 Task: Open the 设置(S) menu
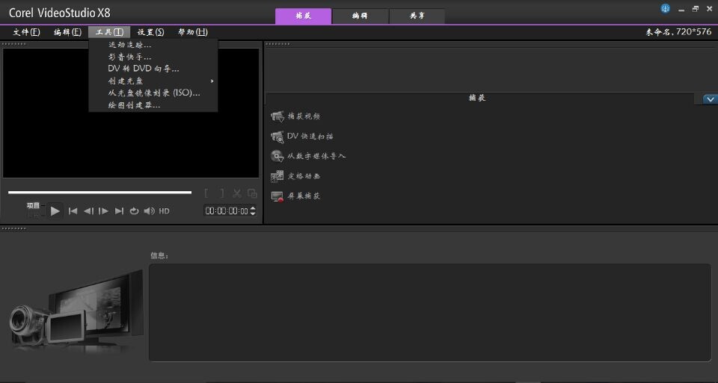pyautogui.click(x=150, y=32)
